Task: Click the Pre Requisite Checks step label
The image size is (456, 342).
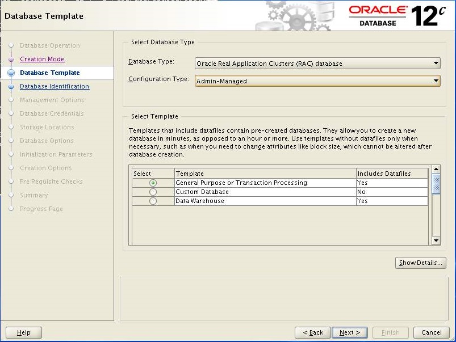Action: click(x=51, y=181)
